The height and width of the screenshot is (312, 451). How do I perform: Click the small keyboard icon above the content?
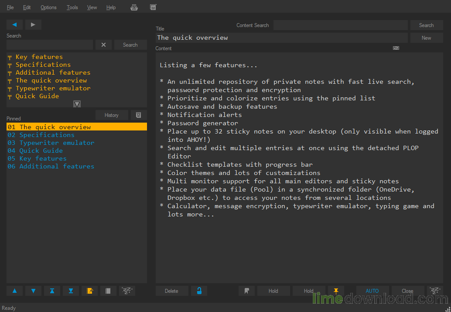tap(396, 48)
